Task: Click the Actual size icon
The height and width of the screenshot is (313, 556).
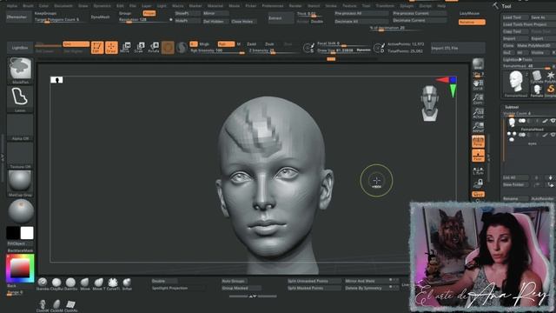Action: pos(478,113)
